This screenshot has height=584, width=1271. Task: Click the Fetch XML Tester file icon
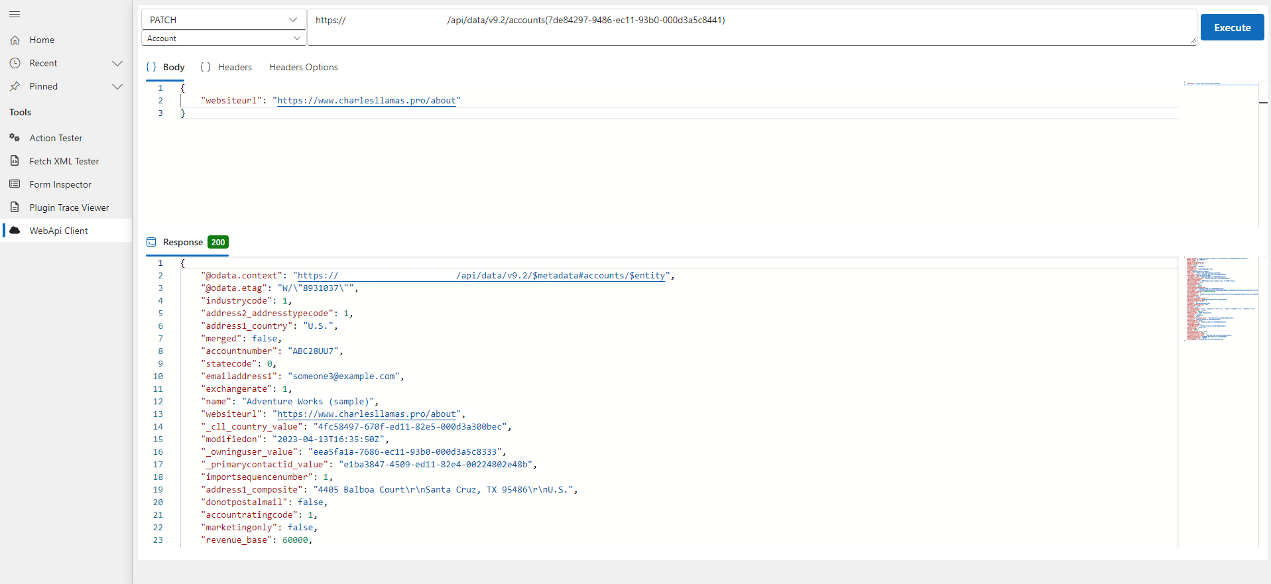click(x=15, y=161)
